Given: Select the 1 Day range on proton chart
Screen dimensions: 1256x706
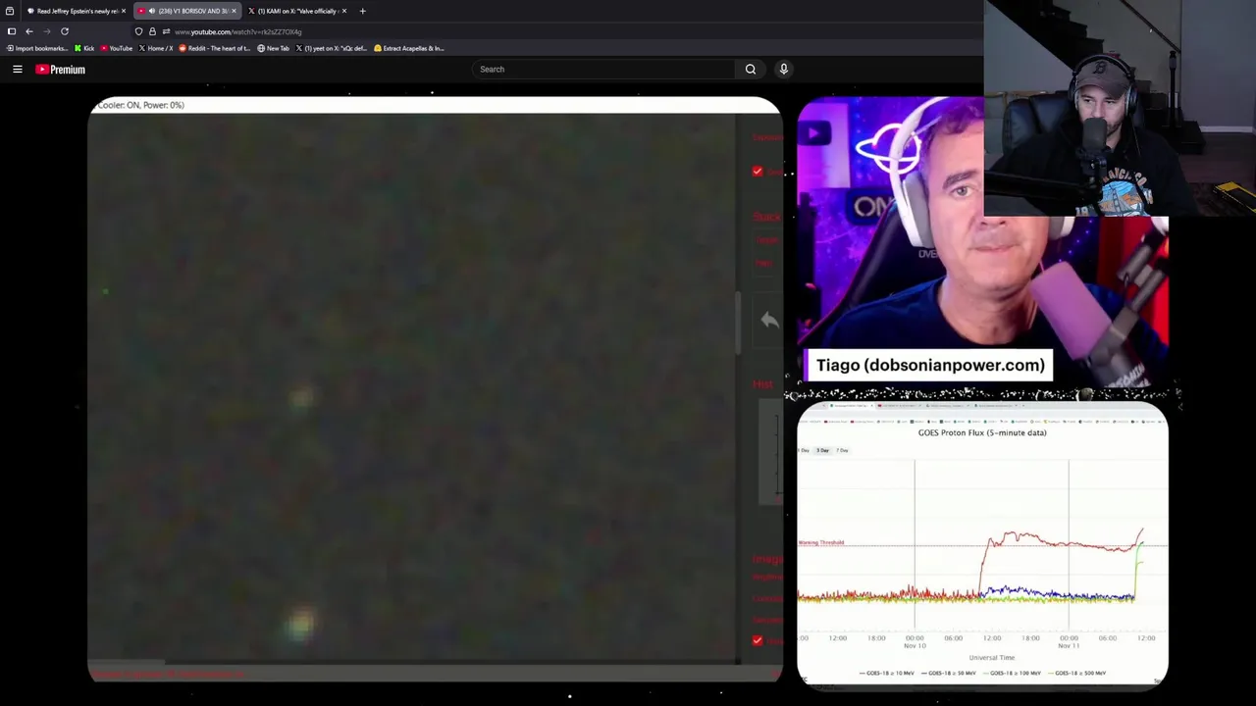Looking at the screenshot, I should pyautogui.click(x=805, y=450).
